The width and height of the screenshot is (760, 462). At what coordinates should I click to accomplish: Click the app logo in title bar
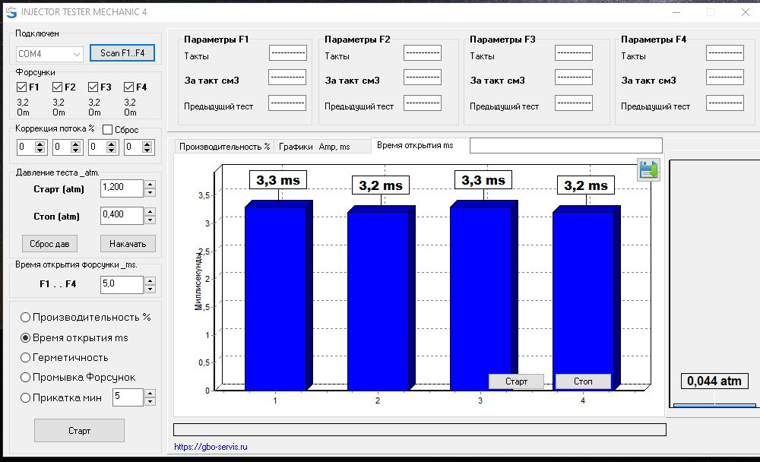click(x=11, y=12)
